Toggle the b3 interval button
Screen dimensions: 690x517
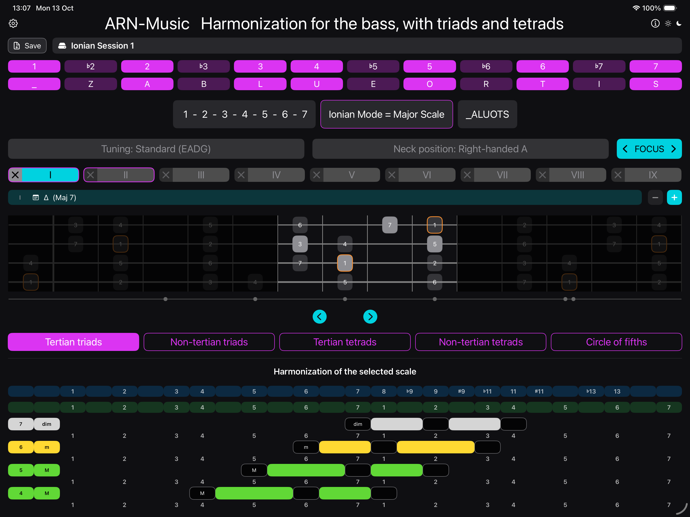(x=203, y=66)
